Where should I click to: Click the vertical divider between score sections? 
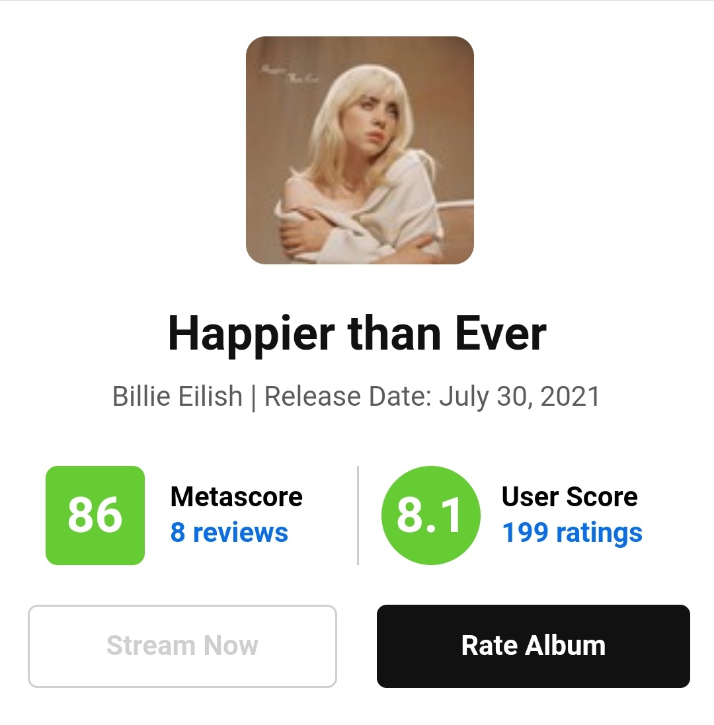click(x=358, y=515)
